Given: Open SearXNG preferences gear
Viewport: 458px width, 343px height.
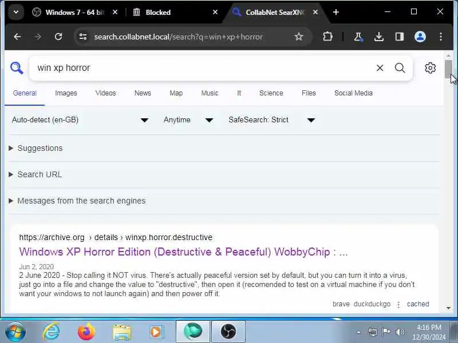Looking at the screenshot, I should 430,68.
